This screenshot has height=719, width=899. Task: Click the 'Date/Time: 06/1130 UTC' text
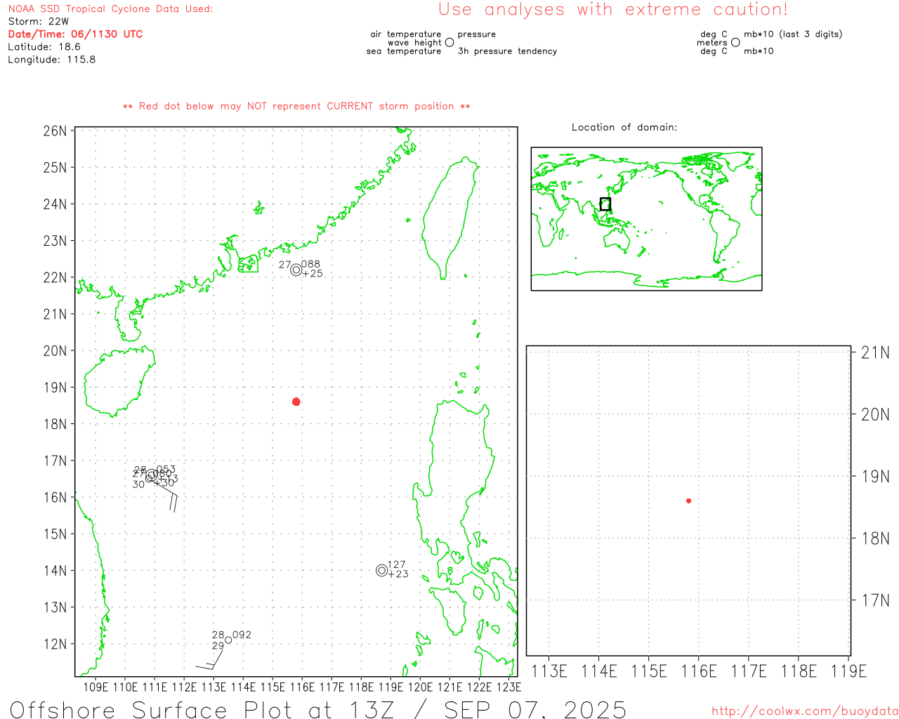tap(75, 34)
